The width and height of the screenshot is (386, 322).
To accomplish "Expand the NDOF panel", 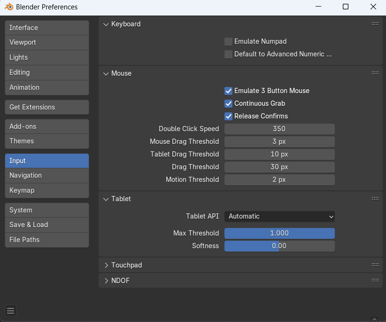I will coord(106,281).
